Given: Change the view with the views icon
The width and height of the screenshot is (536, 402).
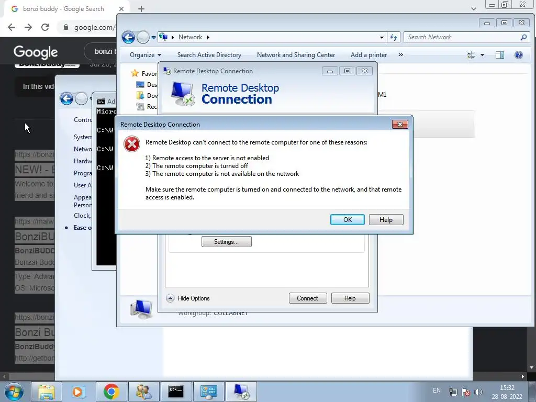Looking at the screenshot, I should 471,54.
